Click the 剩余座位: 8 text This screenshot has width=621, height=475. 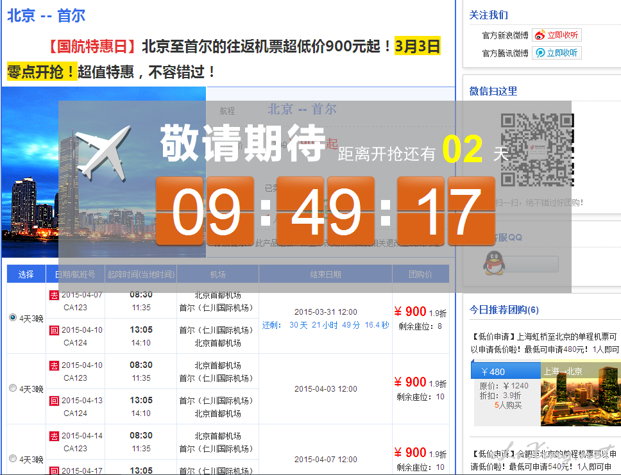(420, 326)
